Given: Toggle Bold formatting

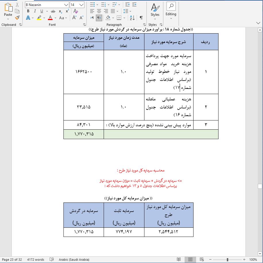Looking at the screenshot, I should pyautogui.click(x=28, y=11).
